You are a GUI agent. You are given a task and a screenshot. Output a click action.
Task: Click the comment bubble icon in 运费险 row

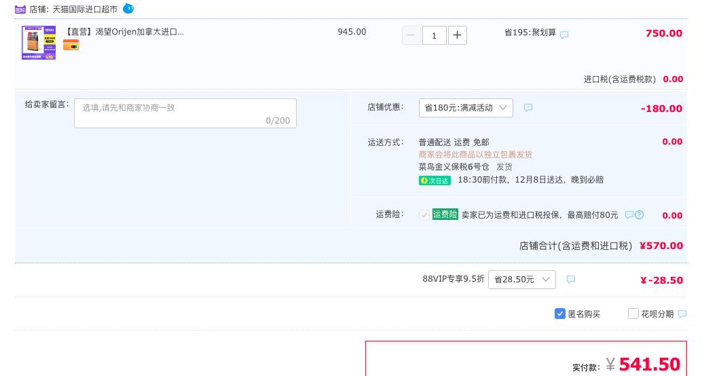(x=629, y=215)
